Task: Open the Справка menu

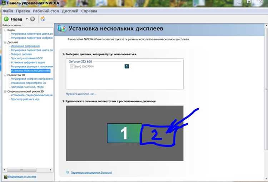Action: 89,11
